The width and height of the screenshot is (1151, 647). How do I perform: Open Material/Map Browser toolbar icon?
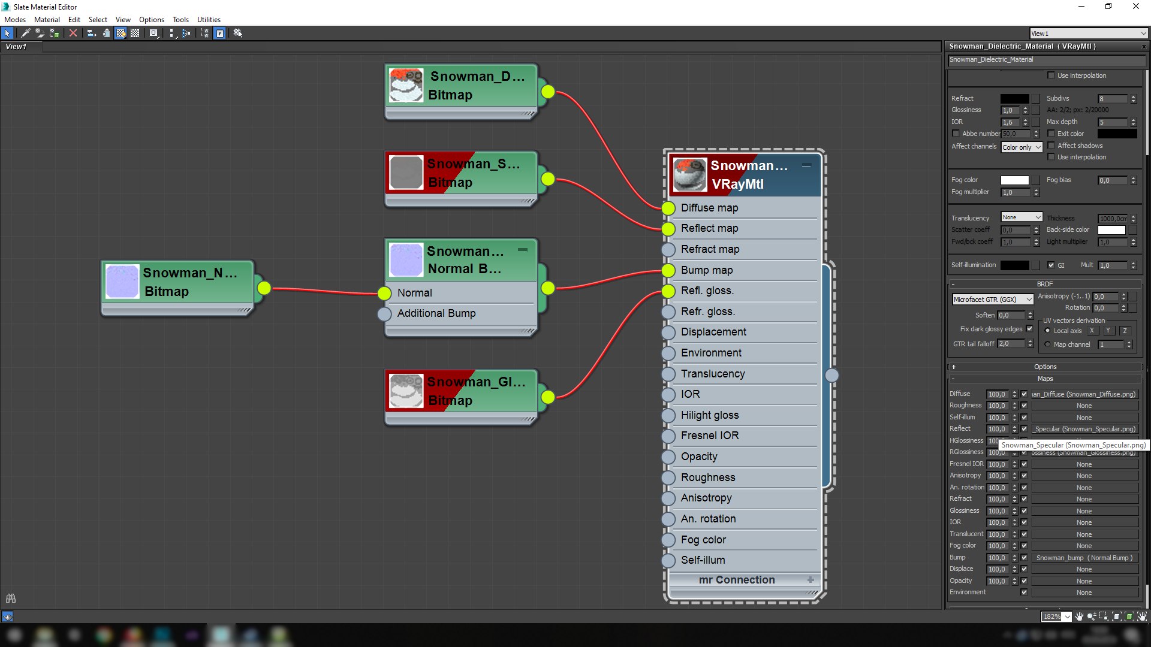[205, 33]
